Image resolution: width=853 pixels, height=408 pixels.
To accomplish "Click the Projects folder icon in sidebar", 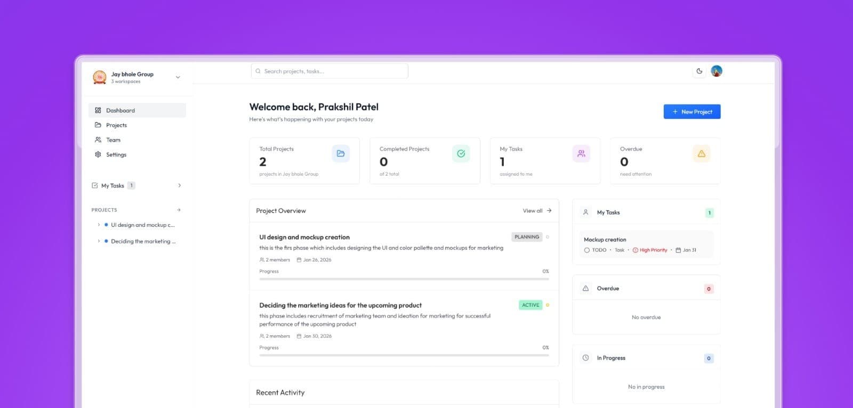I will pyautogui.click(x=98, y=125).
